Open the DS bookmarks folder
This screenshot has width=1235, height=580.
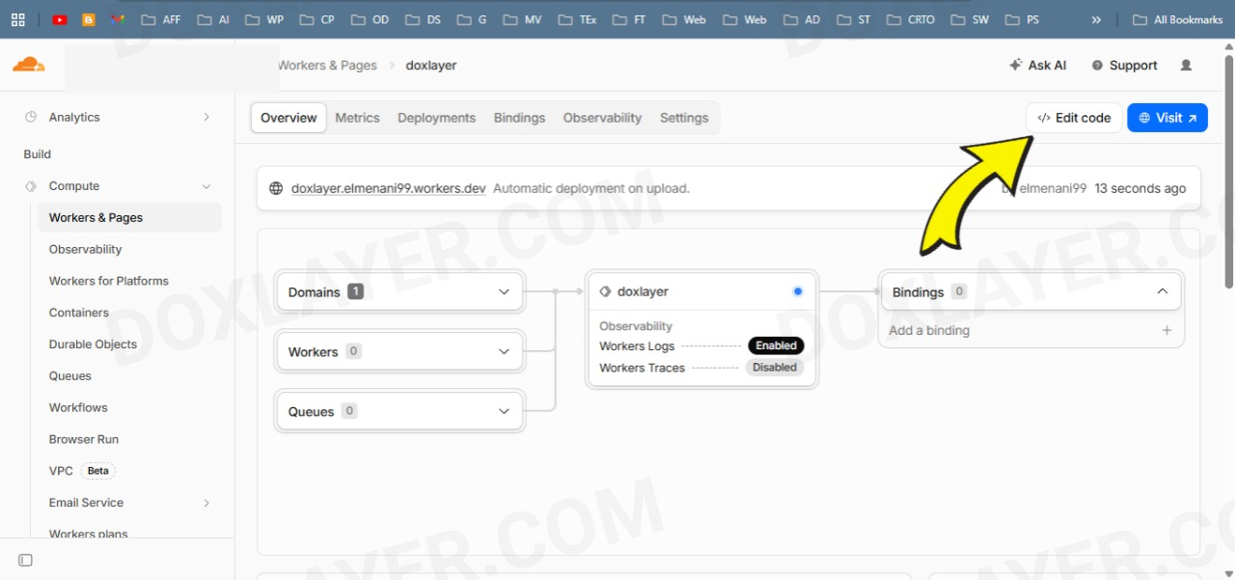coord(423,19)
